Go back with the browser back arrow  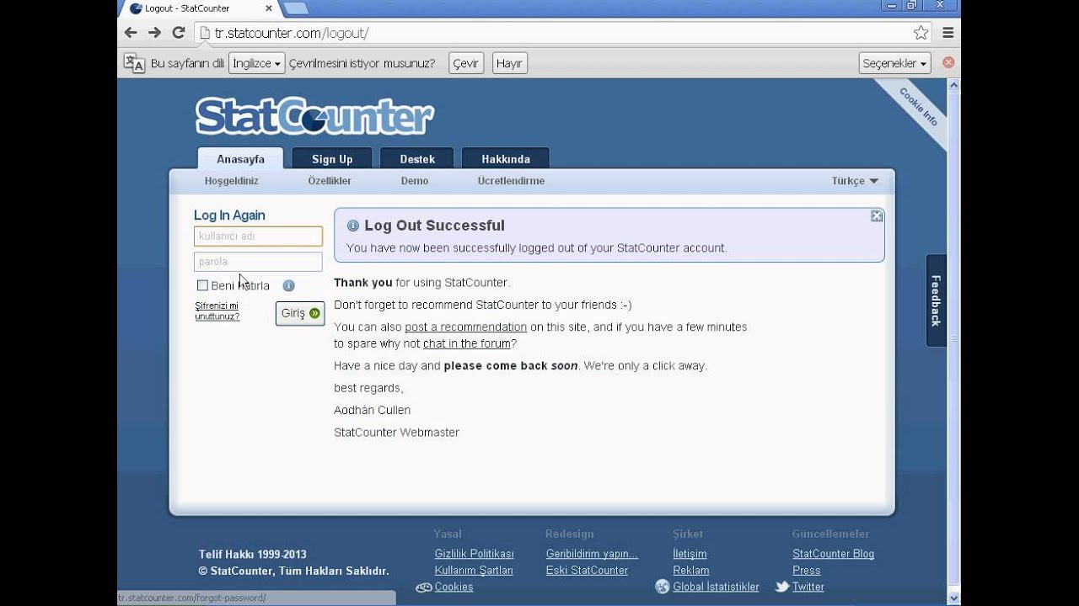click(131, 33)
